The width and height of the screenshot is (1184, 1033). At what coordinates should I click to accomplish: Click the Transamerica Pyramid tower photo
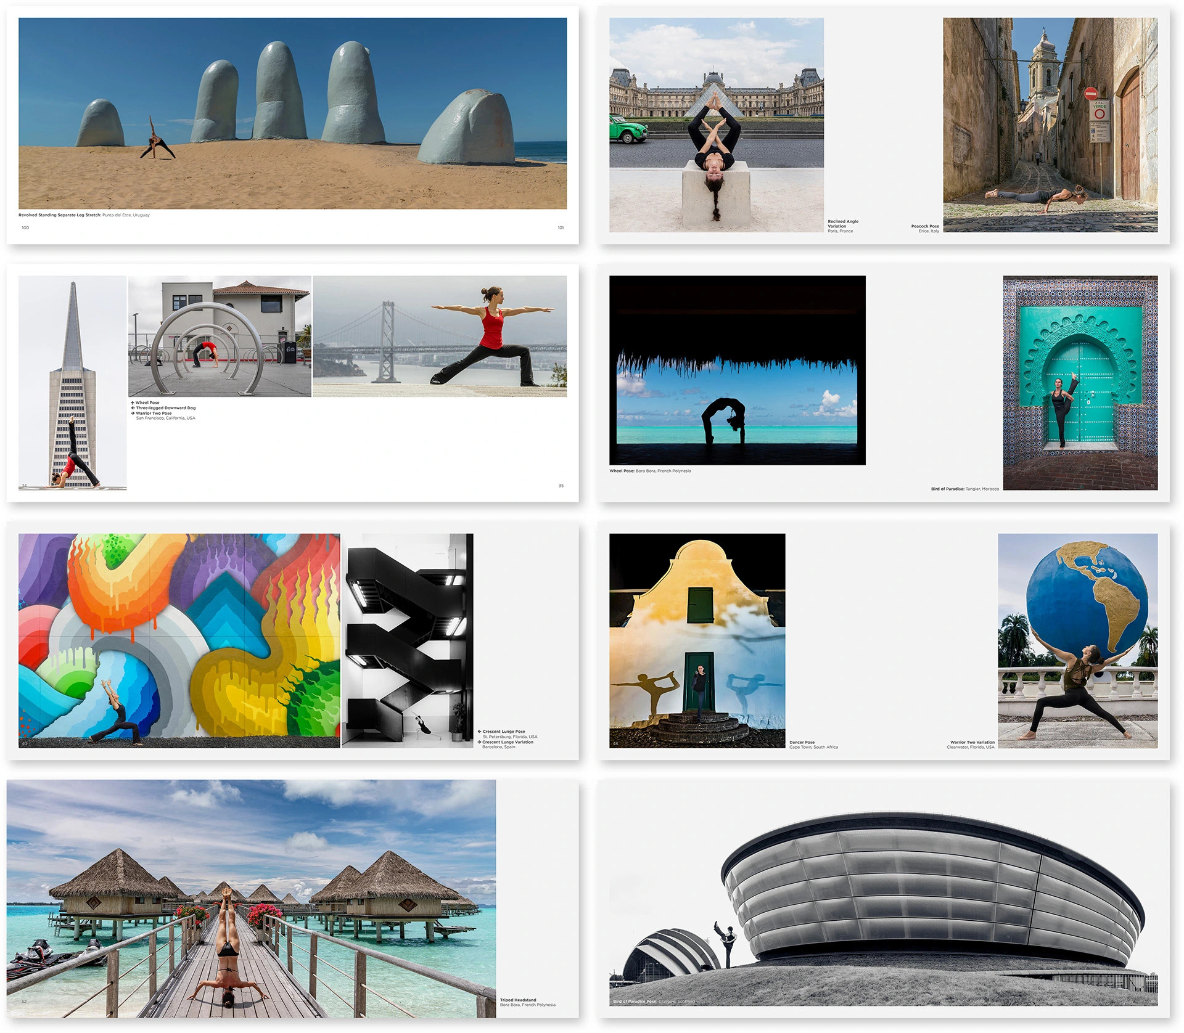[72, 382]
